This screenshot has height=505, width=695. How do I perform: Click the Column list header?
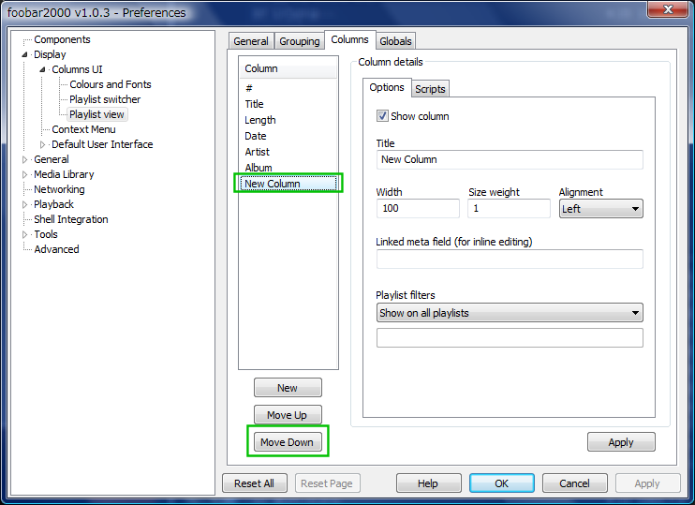[288, 68]
